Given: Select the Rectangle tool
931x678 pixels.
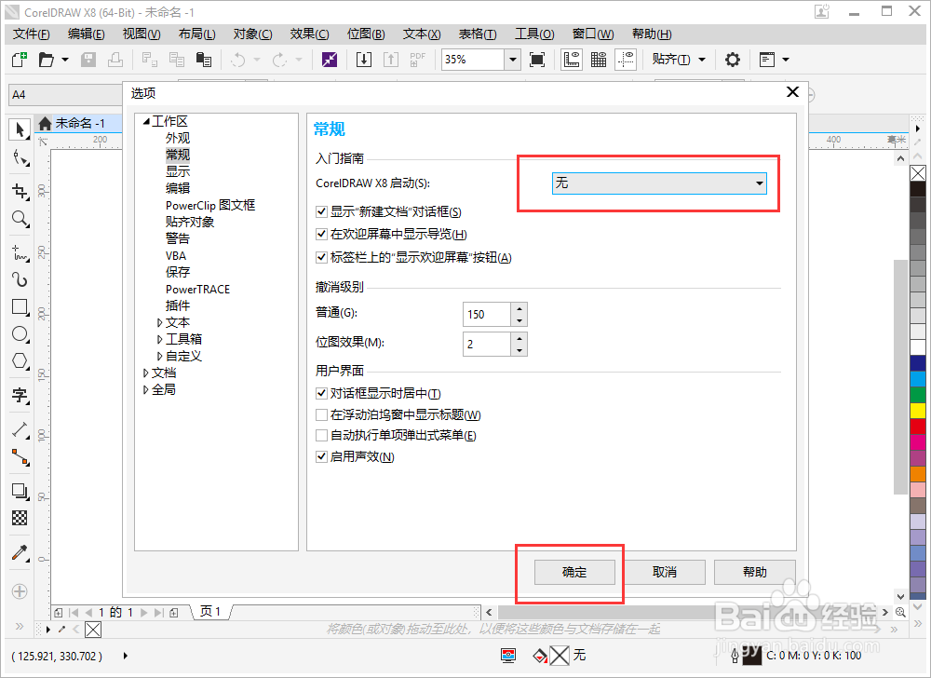Looking at the screenshot, I should (x=20, y=307).
